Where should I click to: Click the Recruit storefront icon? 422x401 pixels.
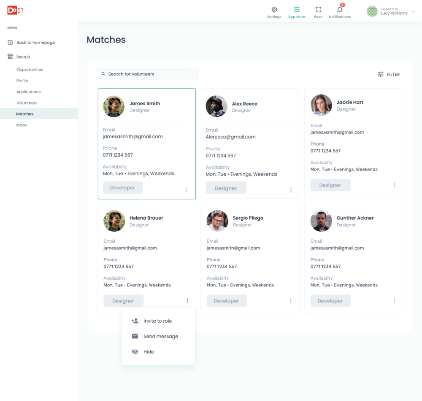[10, 57]
